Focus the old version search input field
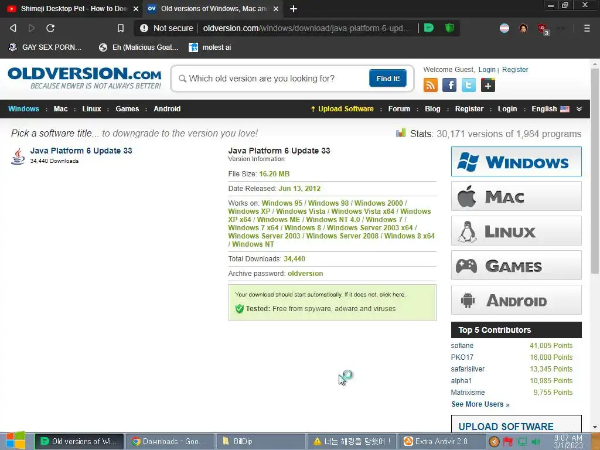600x450 pixels. click(272, 79)
